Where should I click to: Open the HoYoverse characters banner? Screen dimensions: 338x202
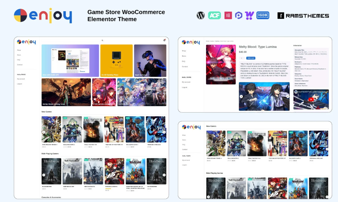pyautogui.click(x=142, y=92)
